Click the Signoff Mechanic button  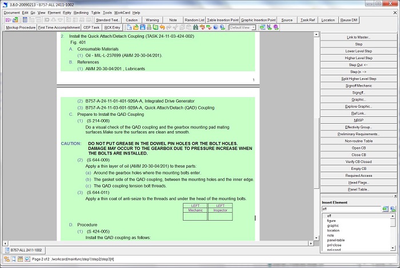pyautogui.click(x=358, y=85)
